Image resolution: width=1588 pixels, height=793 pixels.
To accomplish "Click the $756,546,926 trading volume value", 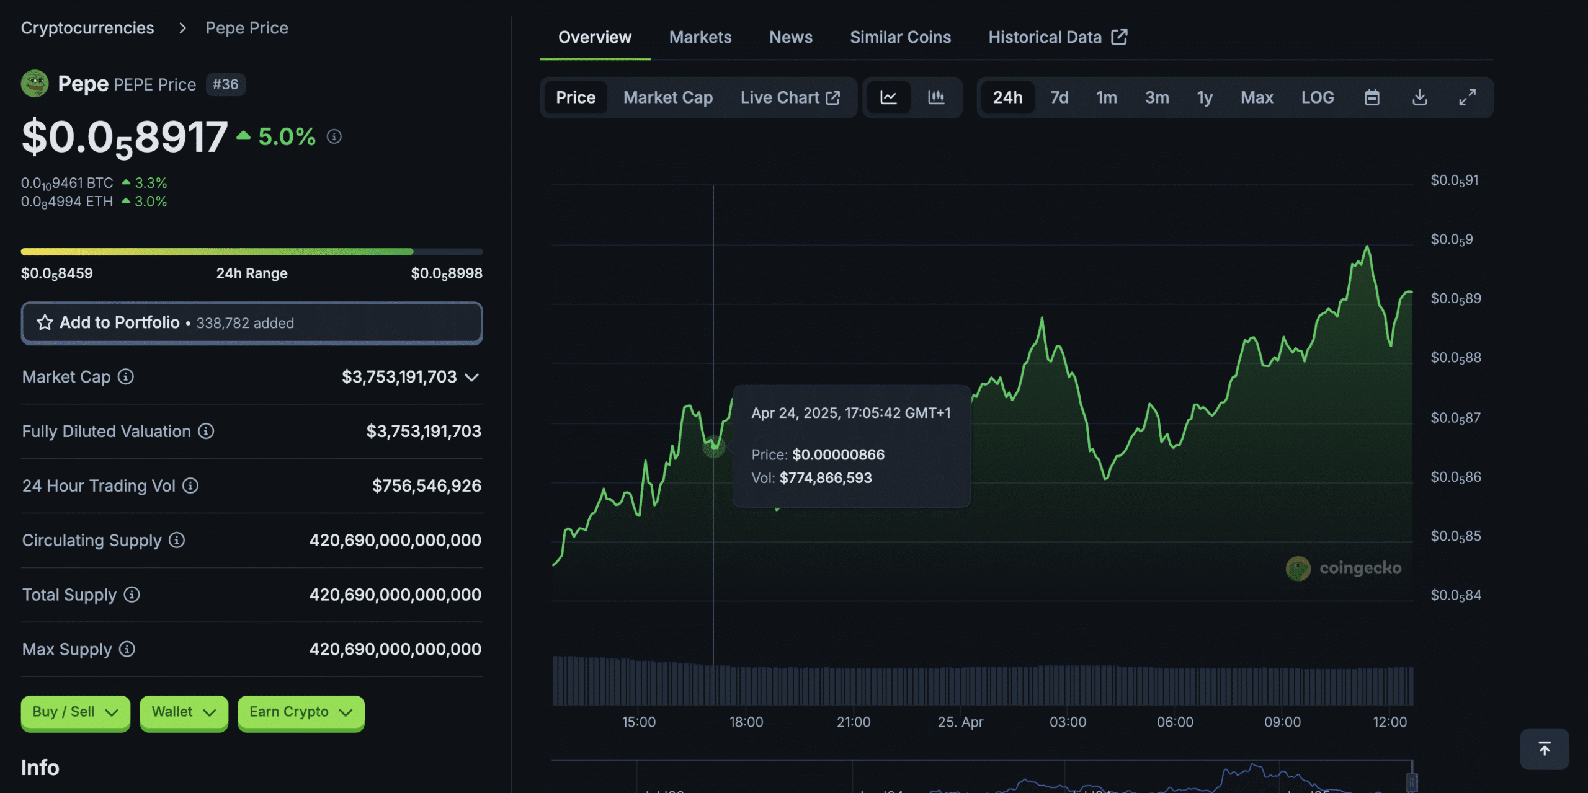I will [426, 485].
